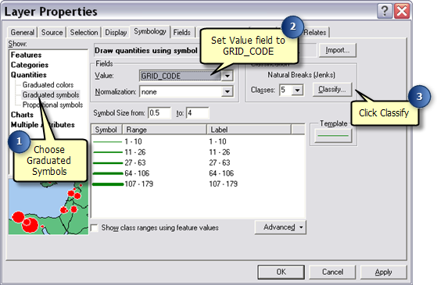The image size is (437, 285).
Task: Click the line symbol for 107 - 179
Action: click(108, 184)
